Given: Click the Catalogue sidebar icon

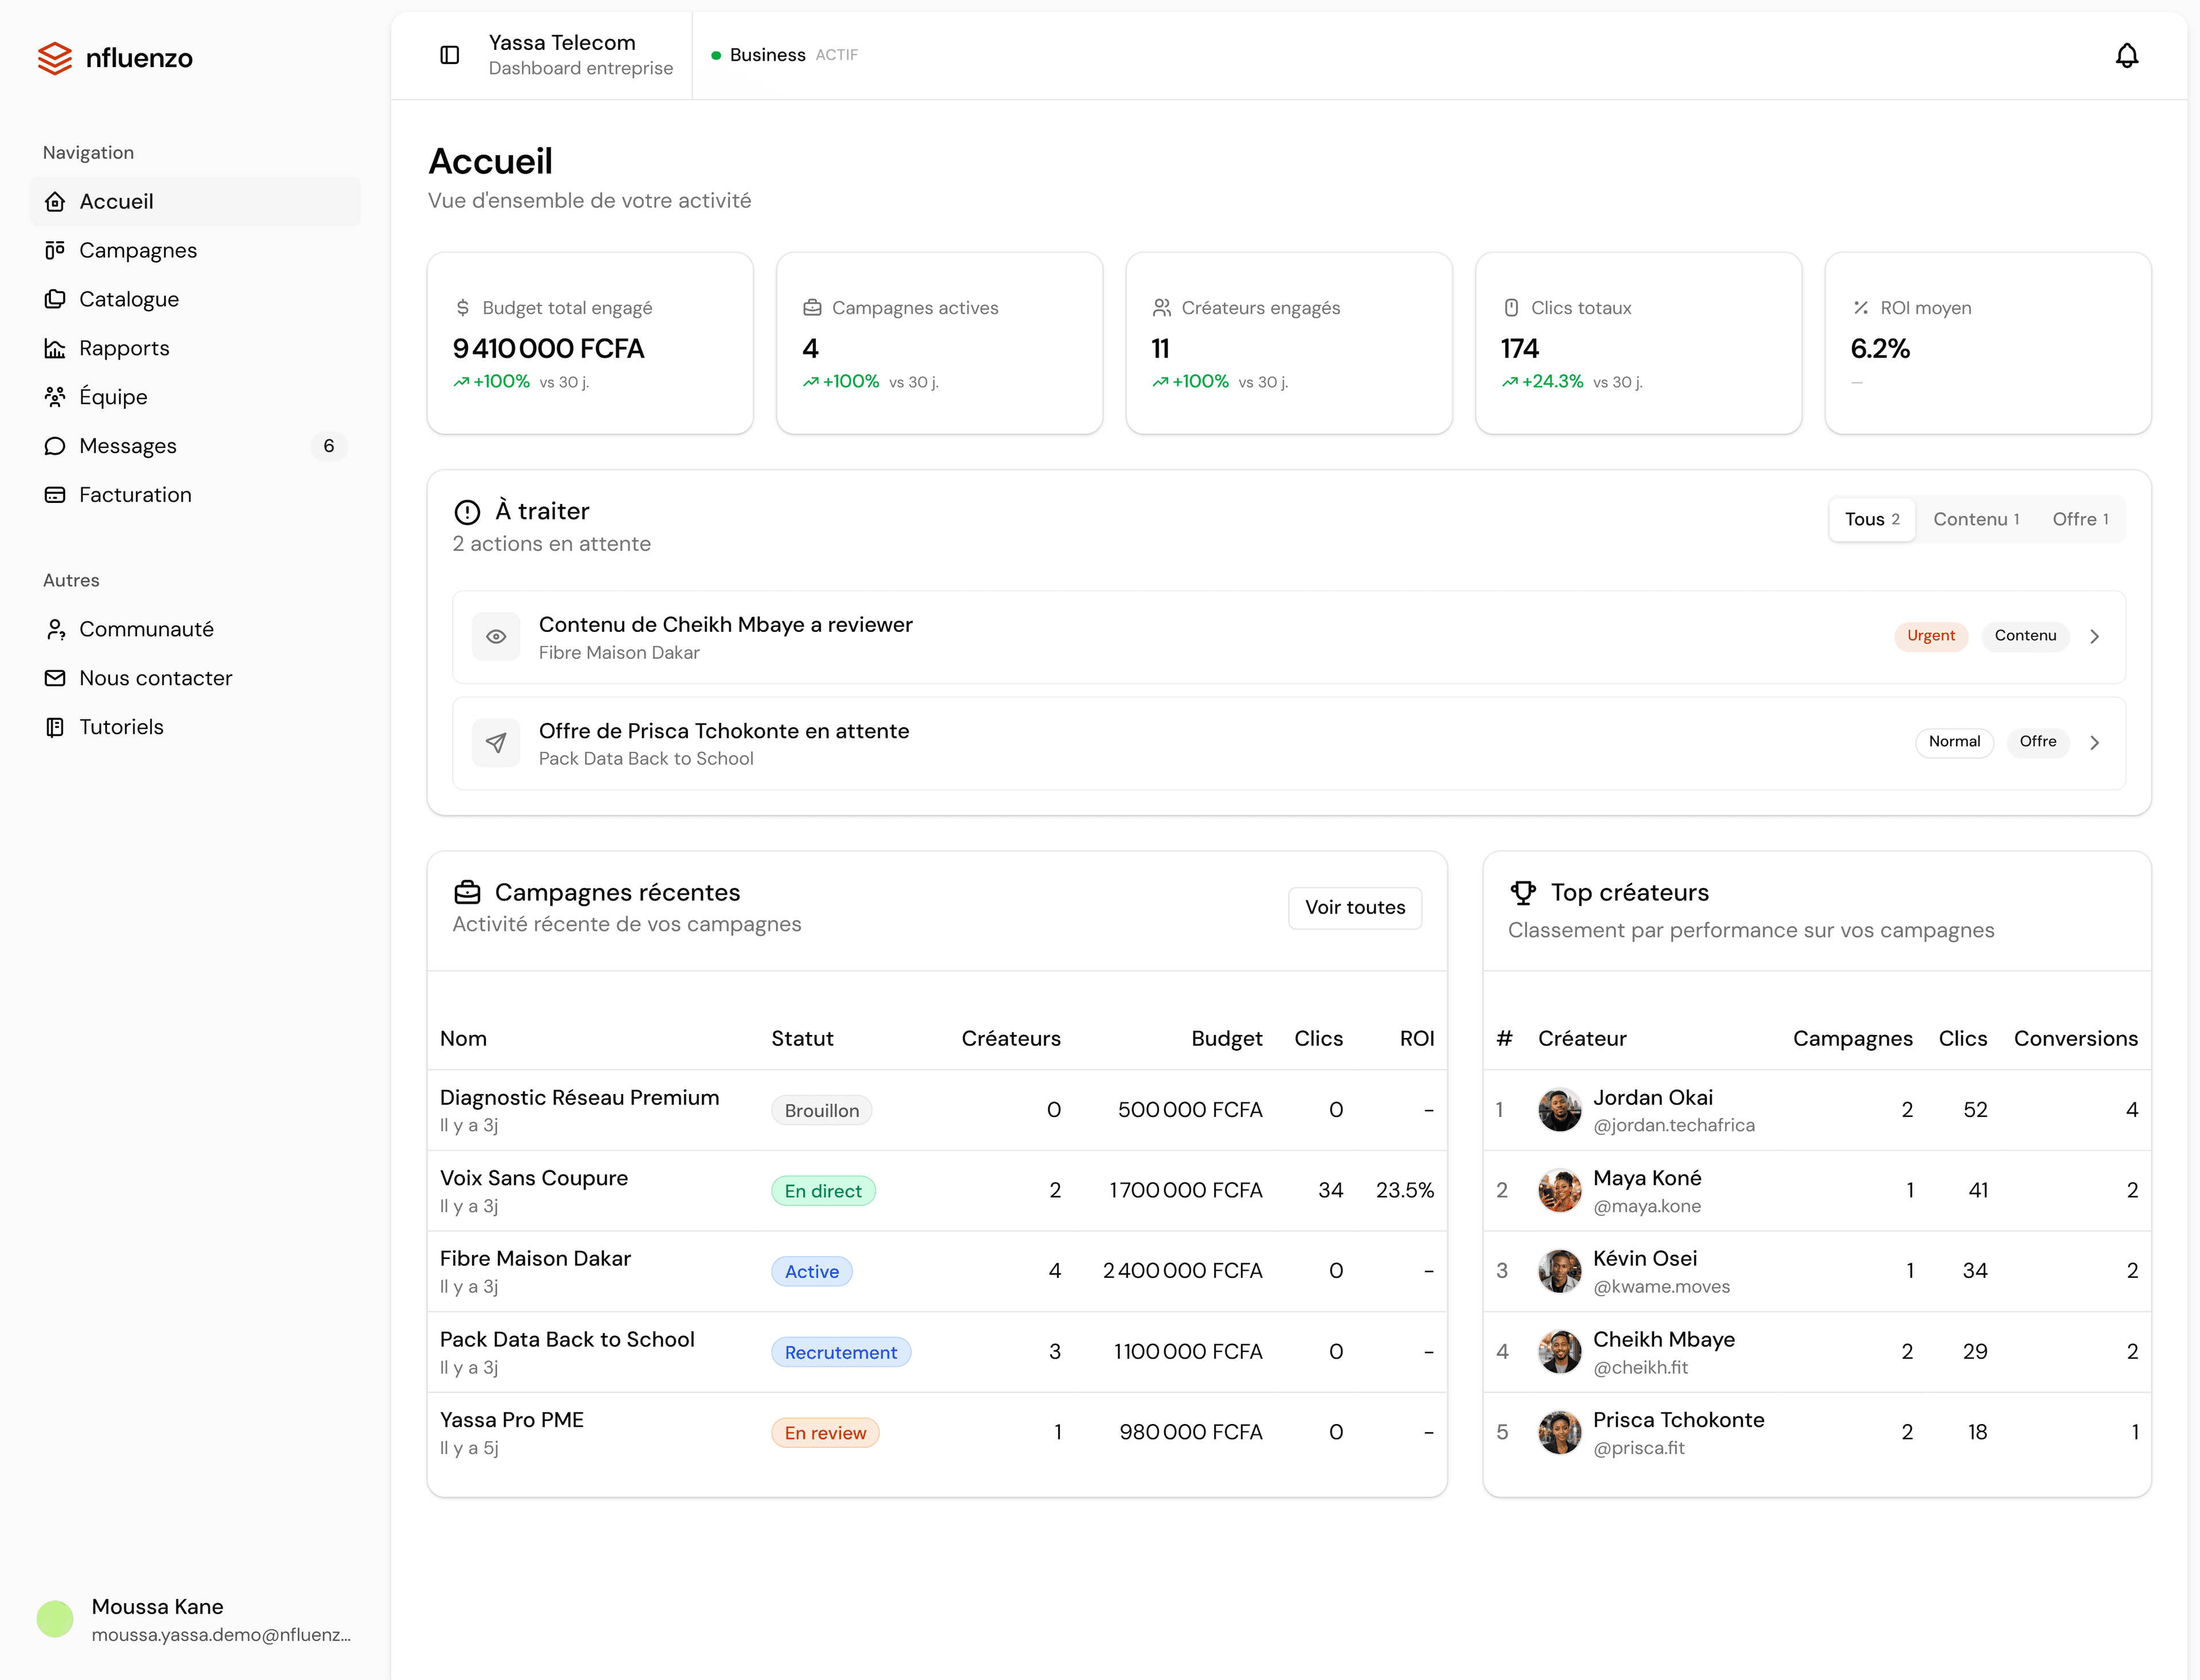Looking at the screenshot, I should tap(55, 299).
